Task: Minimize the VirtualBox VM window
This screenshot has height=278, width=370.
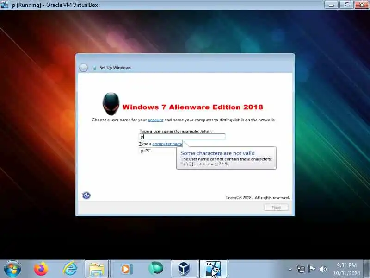Action: (x=331, y=5)
